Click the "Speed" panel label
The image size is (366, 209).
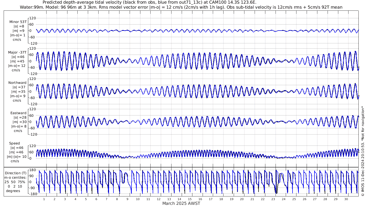14,143
